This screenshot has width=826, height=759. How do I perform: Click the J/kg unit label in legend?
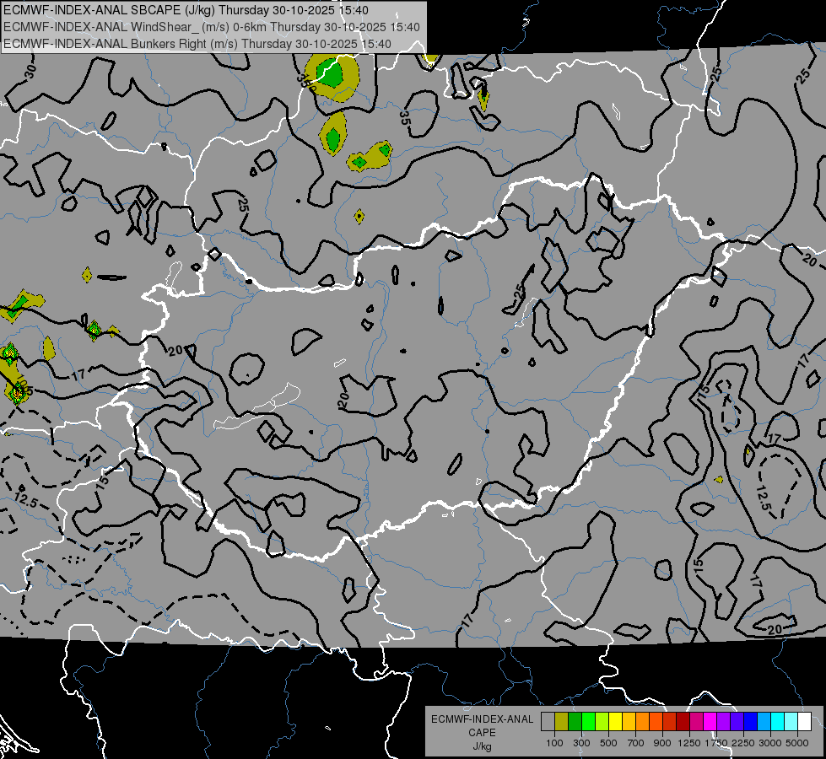click(482, 746)
